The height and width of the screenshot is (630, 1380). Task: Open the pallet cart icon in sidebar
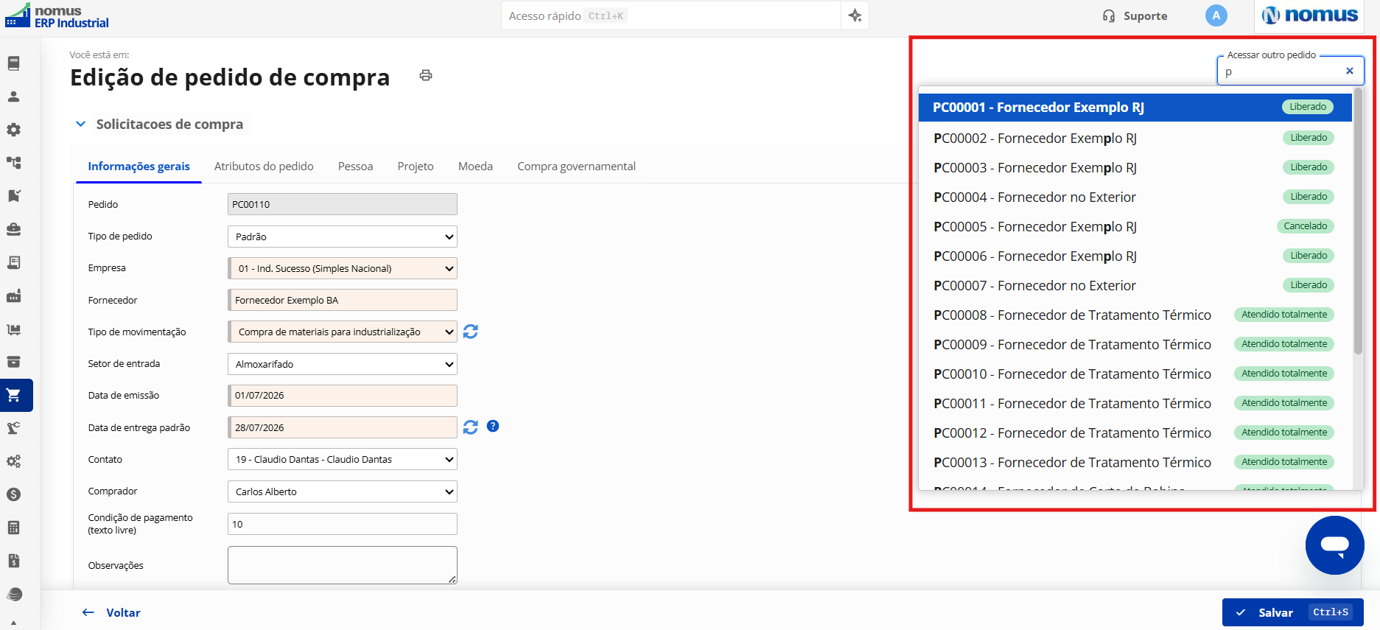coord(13,329)
